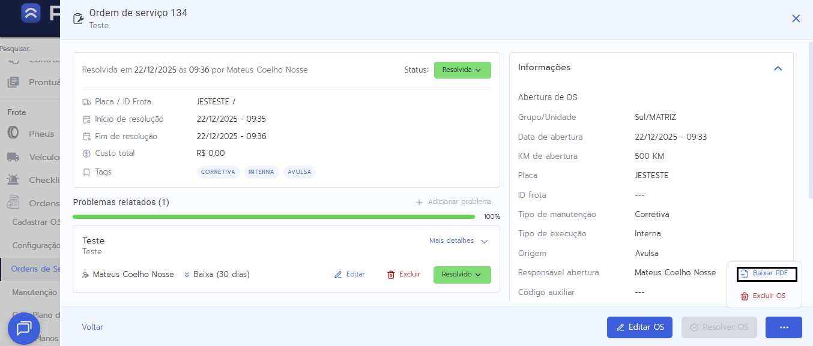Click the Veículos truck icon in sidebar
The width and height of the screenshot is (813, 346).
tap(13, 157)
